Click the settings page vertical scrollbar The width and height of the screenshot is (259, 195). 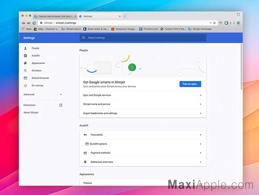241,67
